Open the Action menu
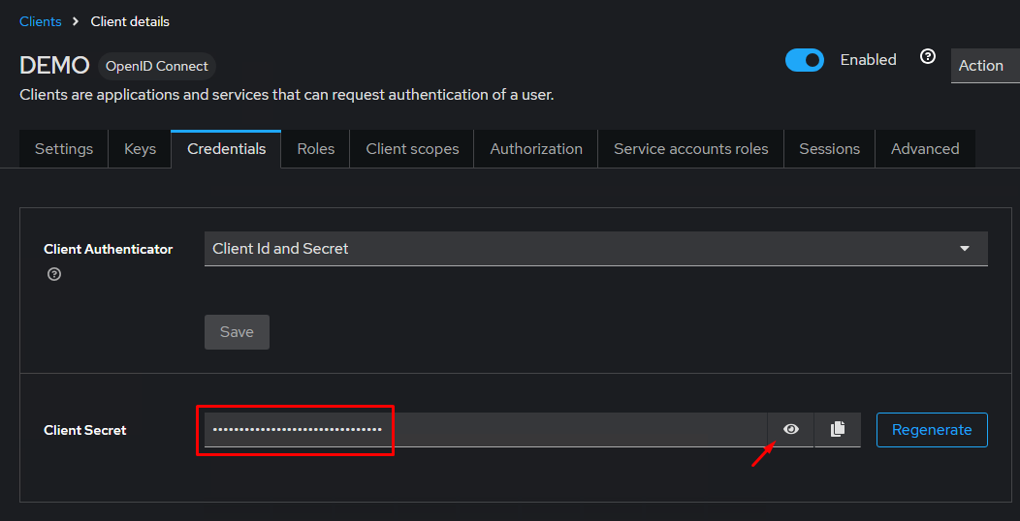Image resolution: width=1020 pixels, height=521 pixels. click(x=983, y=66)
